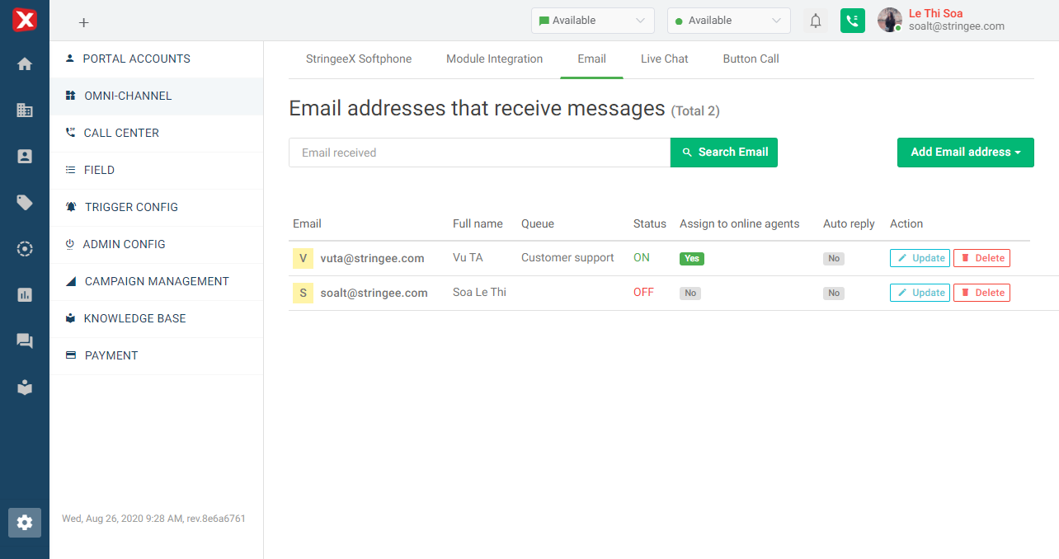
Task: Open the settings gear in sidebar
Action: click(25, 522)
